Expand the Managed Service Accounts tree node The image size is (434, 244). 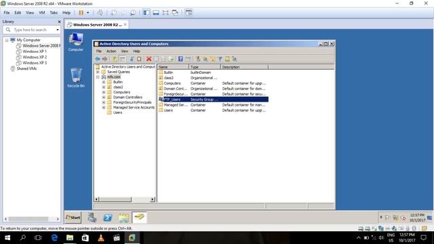pyautogui.click(x=104, y=107)
